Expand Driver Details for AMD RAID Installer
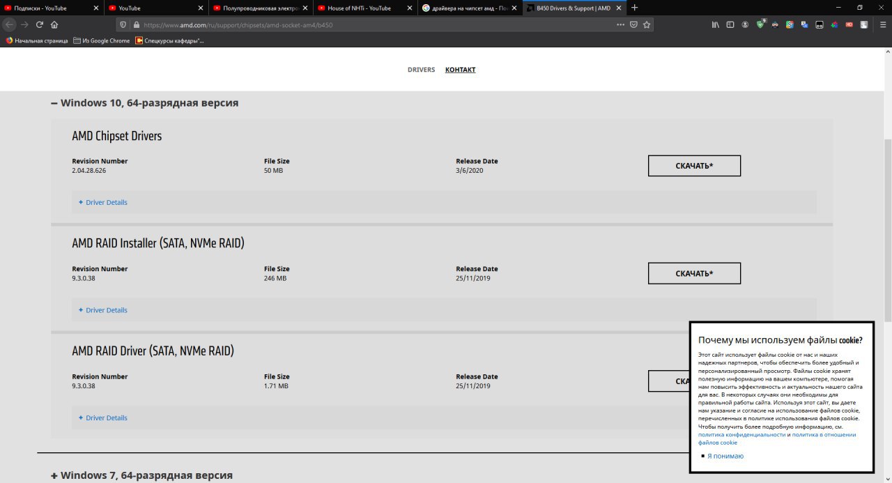 click(103, 310)
